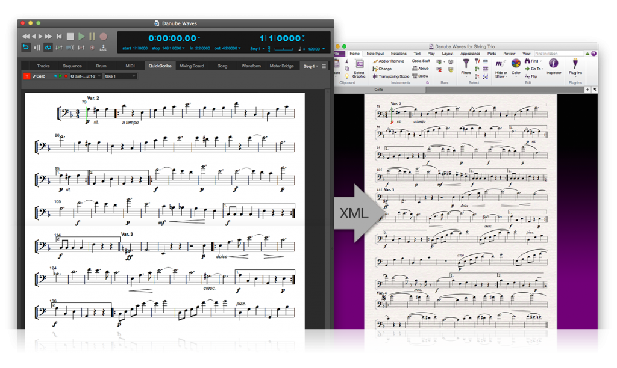The height and width of the screenshot is (368, 617).
Task: Click the Stop transport button
Action: pos(70,37)
